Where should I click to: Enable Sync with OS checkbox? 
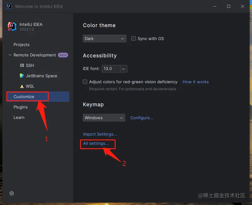click(x=133, y=38)
